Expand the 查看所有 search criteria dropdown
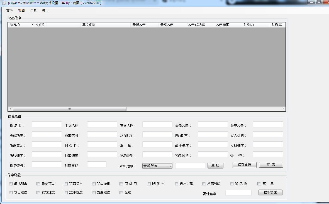The image size is (329, 204). click(x=157, y=166)
